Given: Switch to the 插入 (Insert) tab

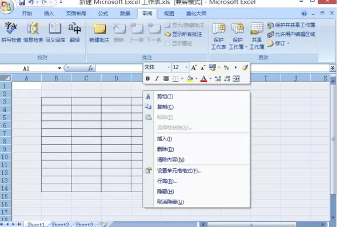Looking at the screenshot, I should (49, 14).
